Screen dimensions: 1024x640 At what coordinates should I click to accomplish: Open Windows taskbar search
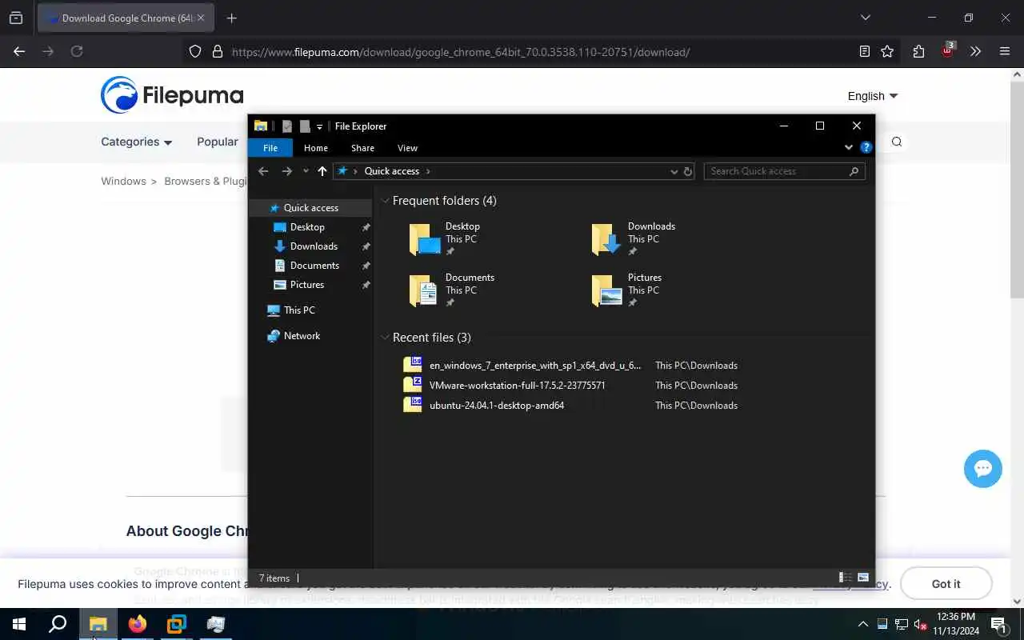tap(58, 624)
